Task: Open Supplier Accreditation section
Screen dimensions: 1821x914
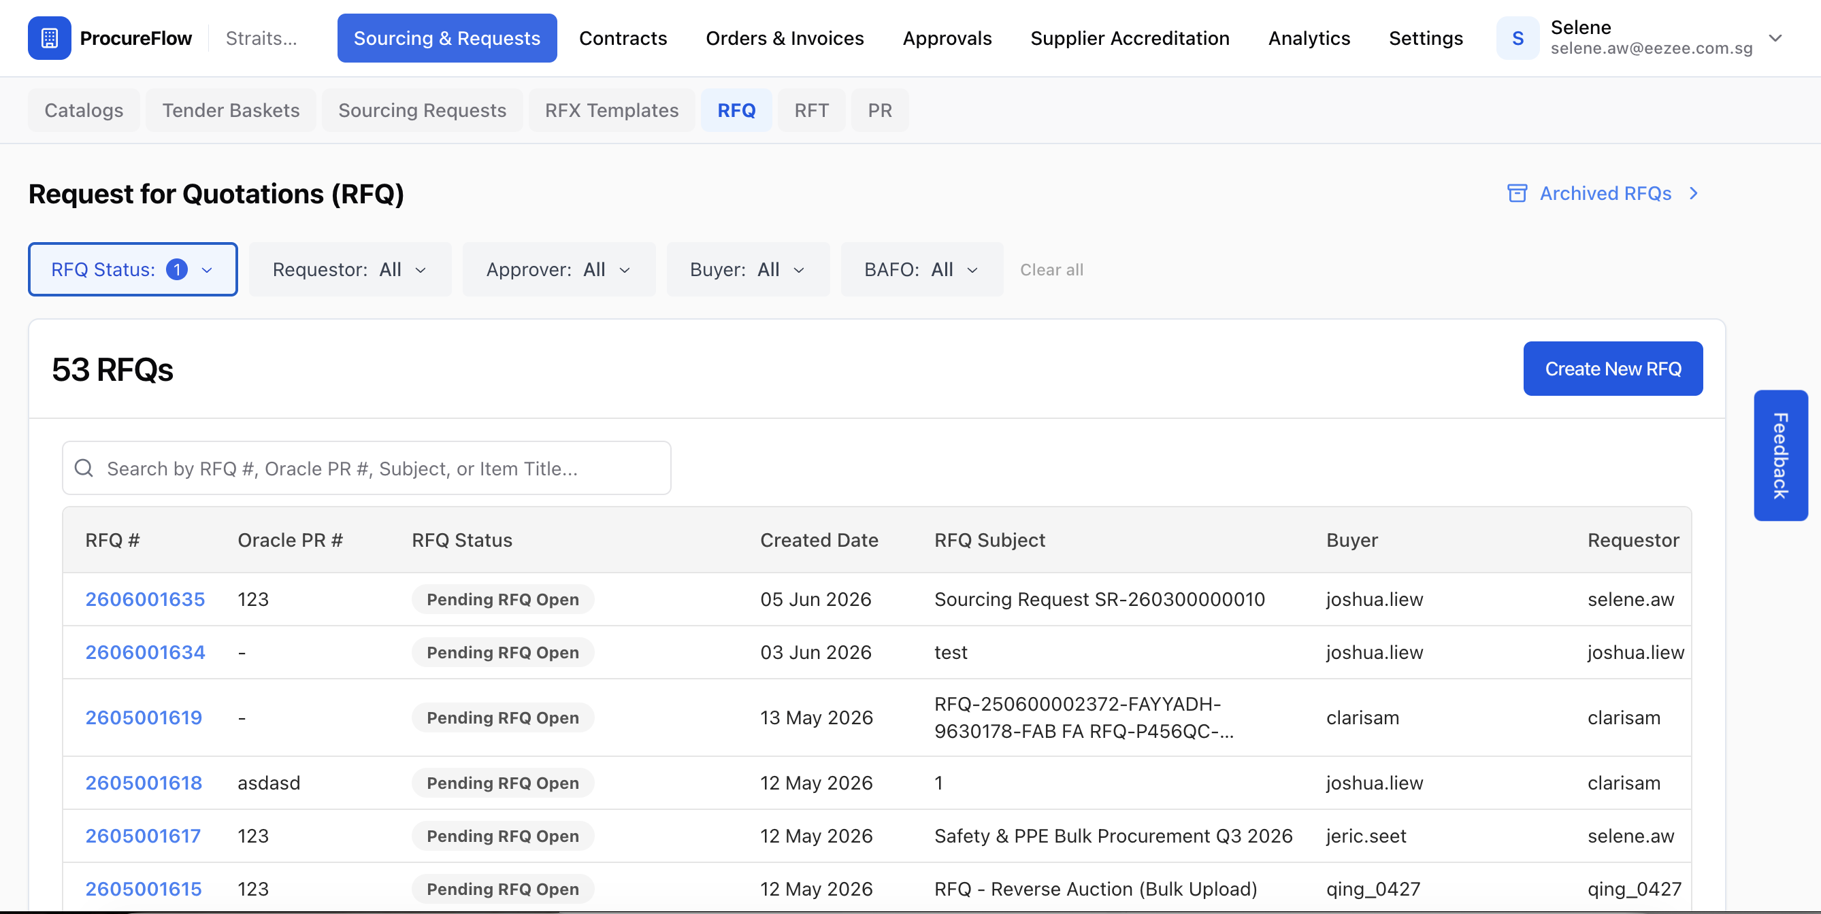Action: coord(1130,38)
